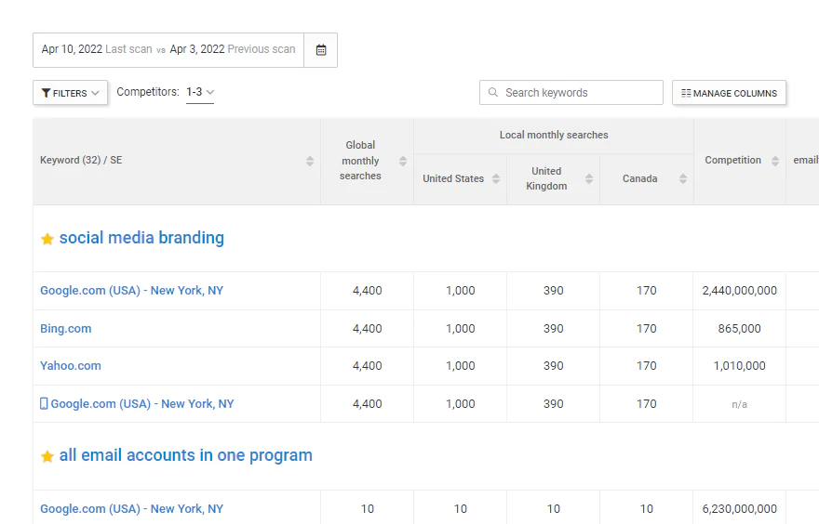
Task: Click star icon beside social media branding
Action: (47, 239)
